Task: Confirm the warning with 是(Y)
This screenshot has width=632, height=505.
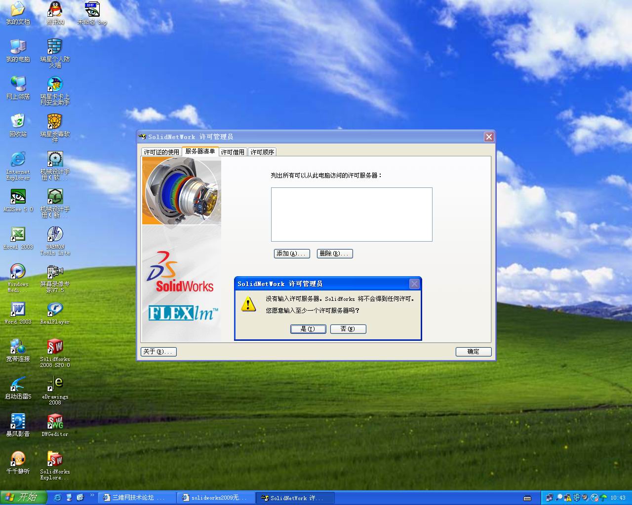Action: tap(308, 329)
